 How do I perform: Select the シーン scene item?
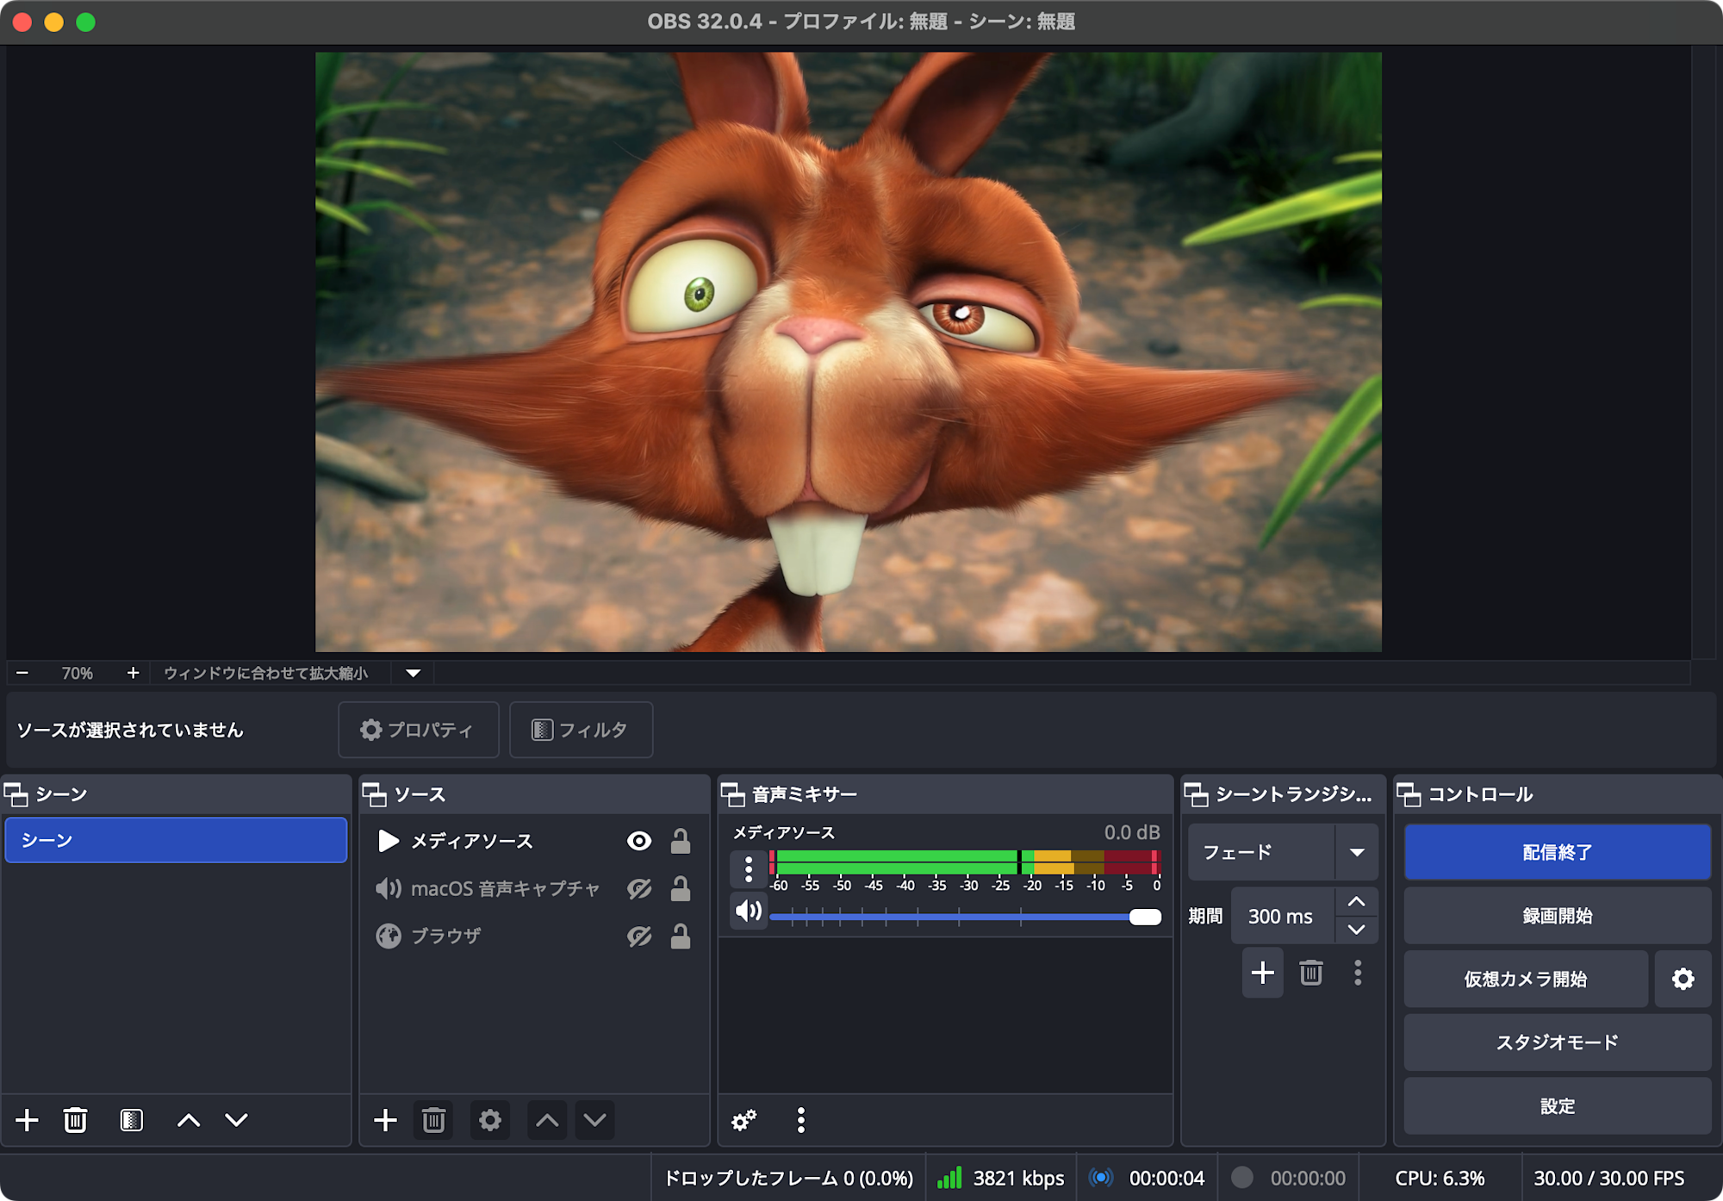[176, 840]
